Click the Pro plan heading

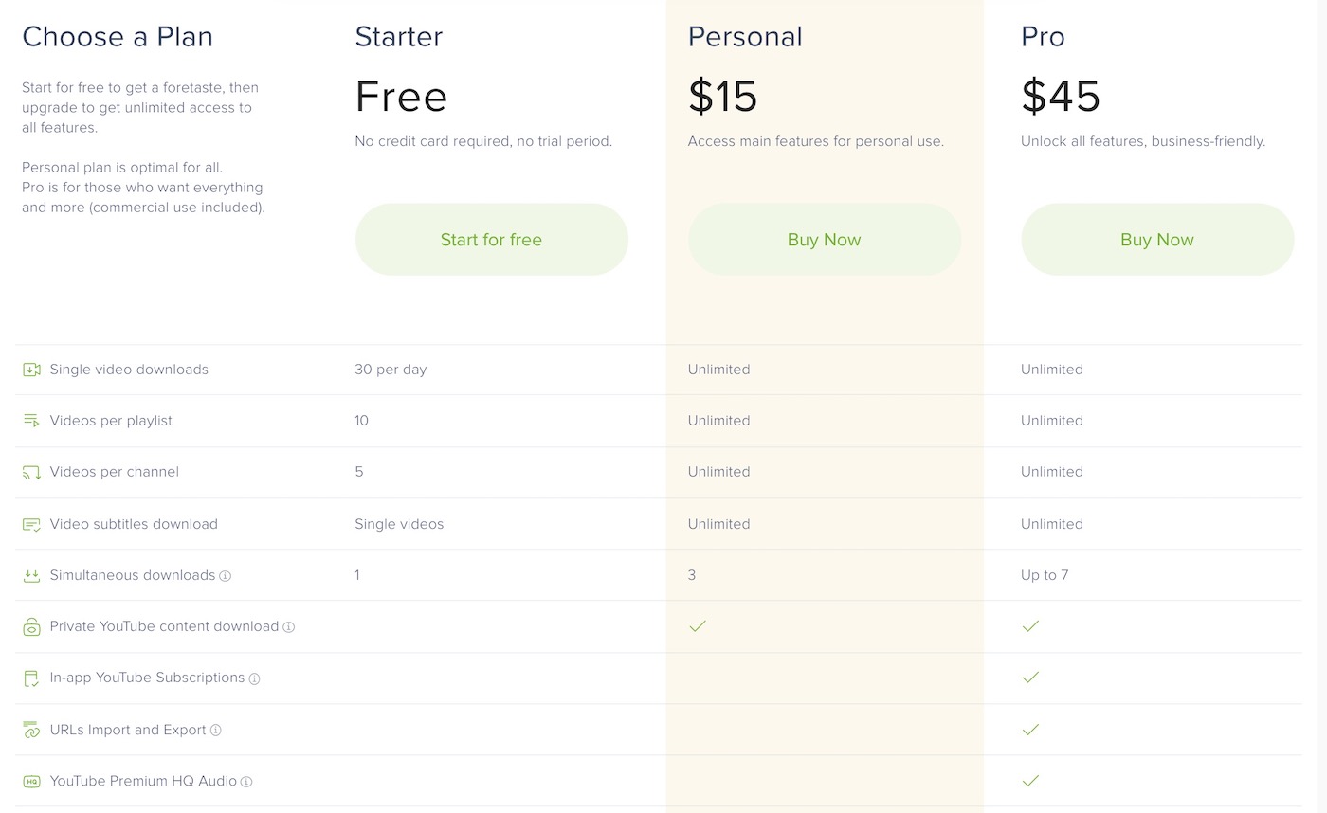click(1043, 37)
